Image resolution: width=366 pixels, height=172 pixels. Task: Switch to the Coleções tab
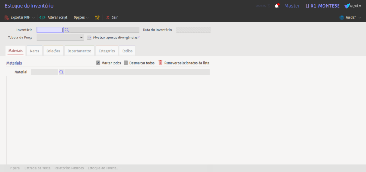tap(53, 51)
